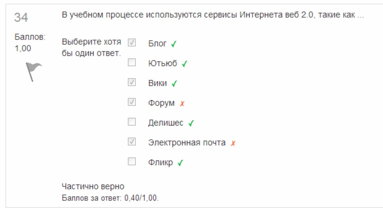
Task: Check the Фликр checkbox
Action: 132,161
